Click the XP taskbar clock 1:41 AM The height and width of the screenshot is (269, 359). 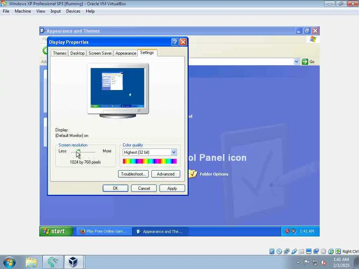pyautogui.click(x=307, y=231)
